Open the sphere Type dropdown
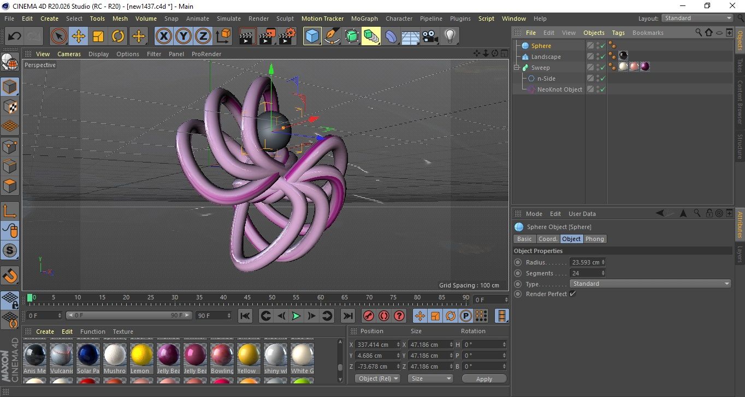This screenshot has width=745, height=397. click(x=650, y=284)
